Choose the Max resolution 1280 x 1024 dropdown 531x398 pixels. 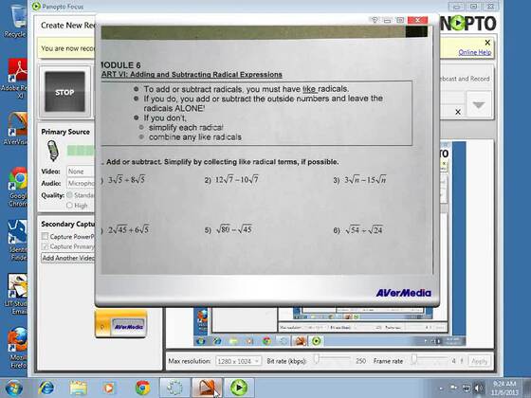(238, 361)
